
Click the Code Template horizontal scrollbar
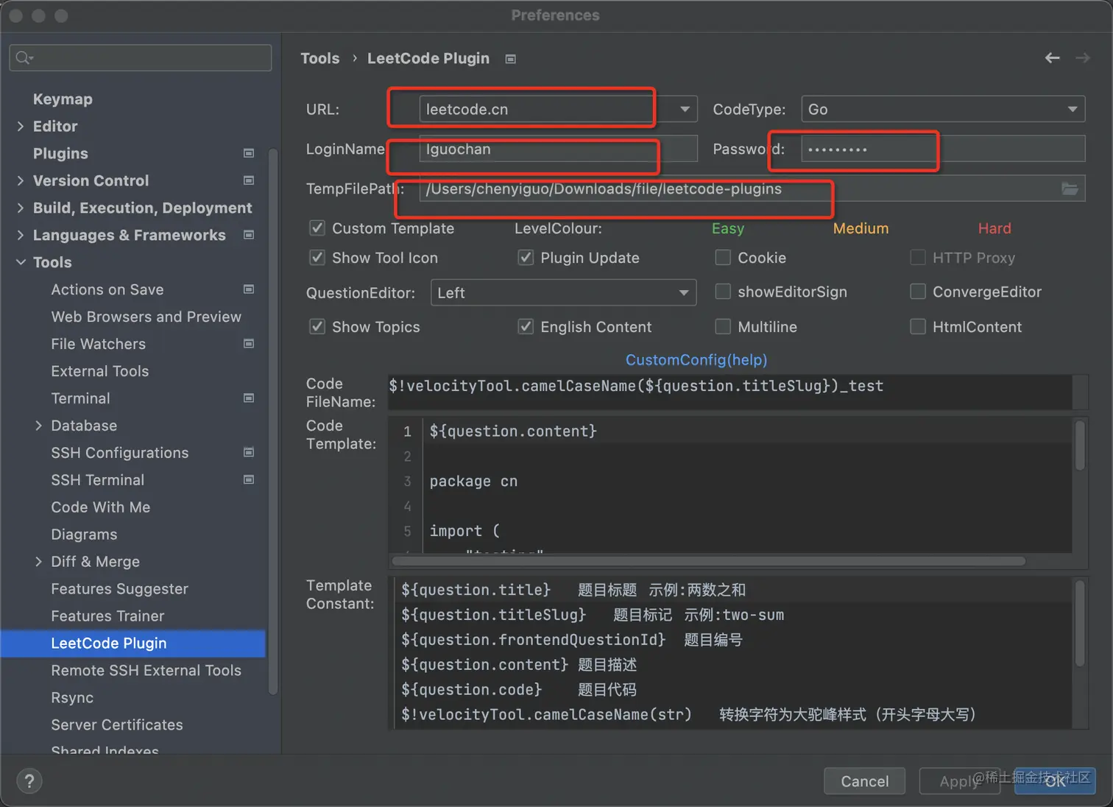click(x=708, y=561)
